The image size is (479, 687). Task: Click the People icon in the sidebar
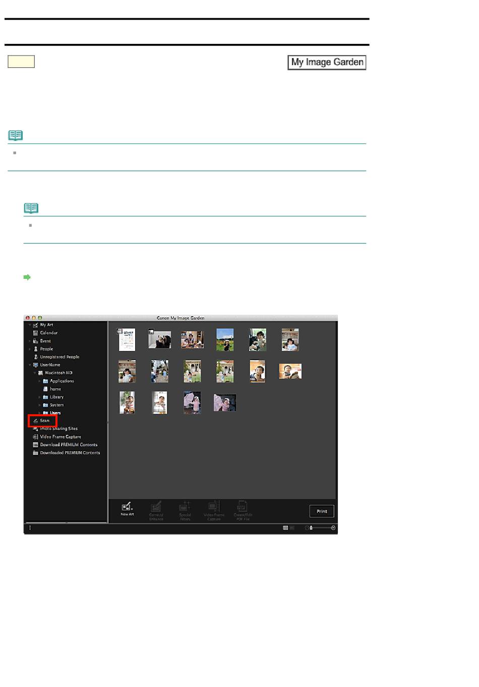tap(35, 349)
